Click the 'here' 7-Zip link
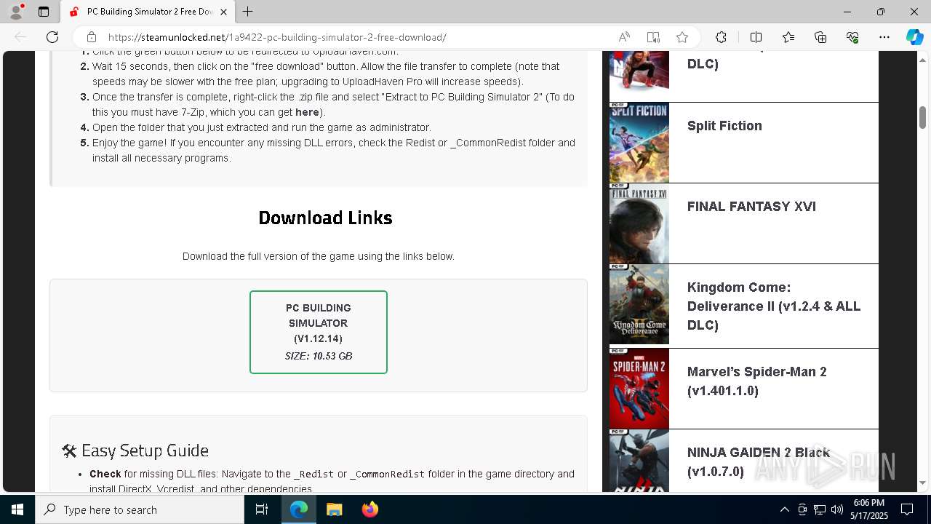Viewport: 931px width, 524px height. coord(307,112)
